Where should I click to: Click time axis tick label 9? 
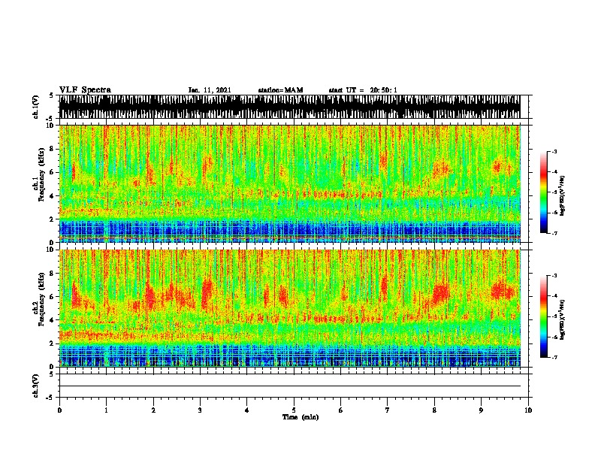(x=481, y=410)
